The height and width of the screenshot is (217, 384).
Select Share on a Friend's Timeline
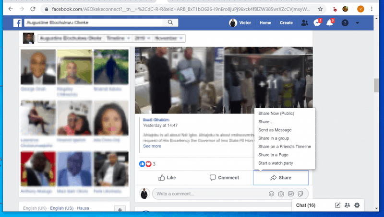click(285, 147)
